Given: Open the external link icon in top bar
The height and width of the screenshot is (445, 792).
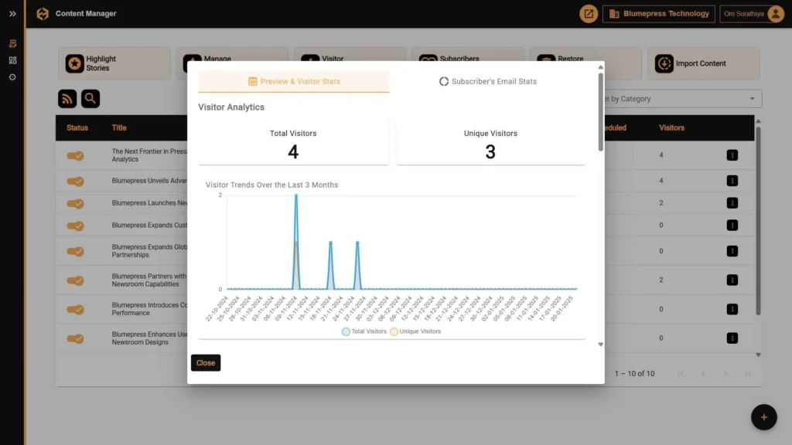Looking at the screenshot, I should click(588, 13).
